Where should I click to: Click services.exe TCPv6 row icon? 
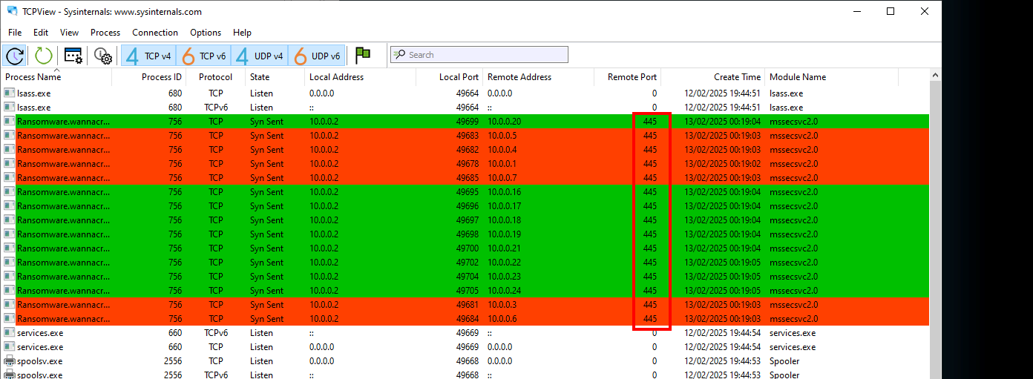9,333
